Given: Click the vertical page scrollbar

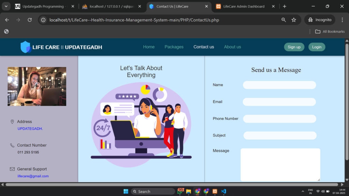Looking at the screenshot, I should click(347, 102).
